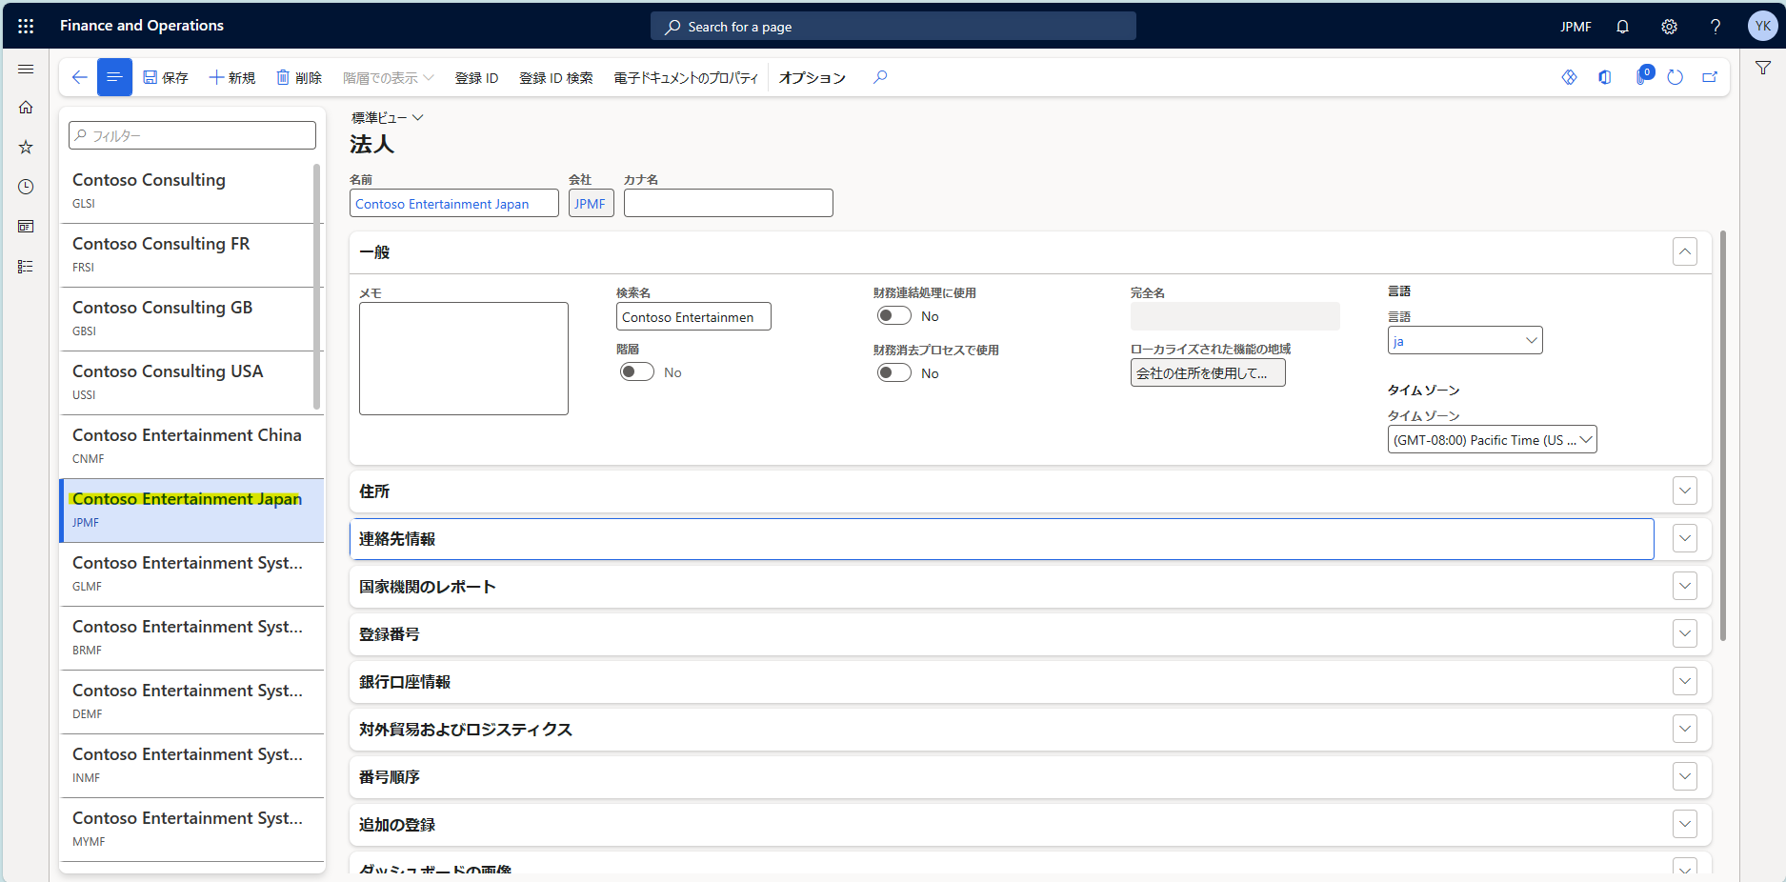Expand 対外貿易およびロジスティクス section chevron

tap(1685, 729)
